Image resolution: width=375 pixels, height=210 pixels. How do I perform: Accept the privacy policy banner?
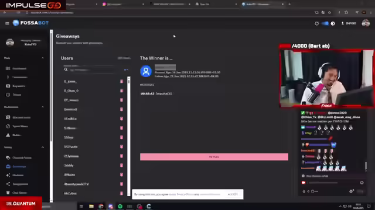[233, 194]
